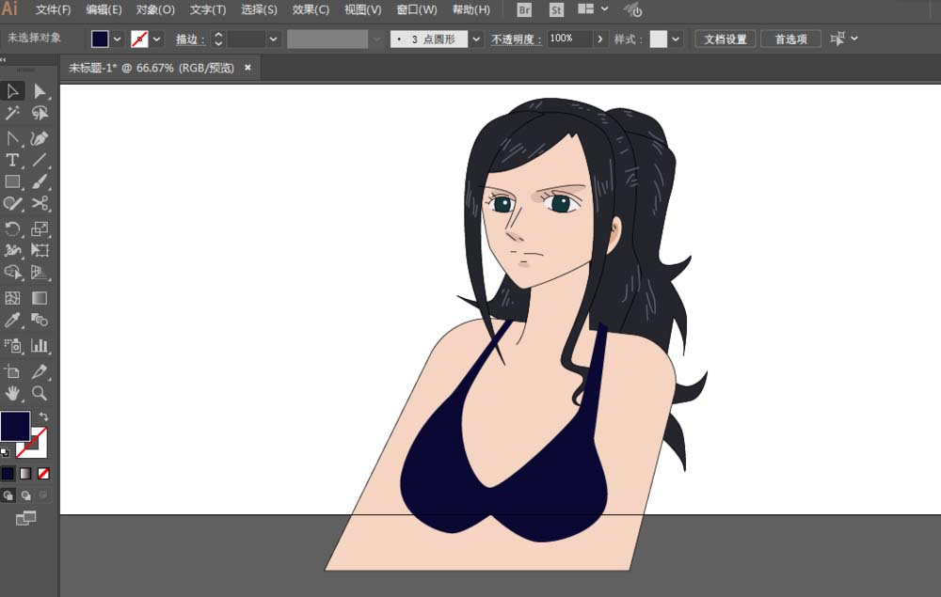Select the Symbol Sprayer tool

tap(12, 346)
